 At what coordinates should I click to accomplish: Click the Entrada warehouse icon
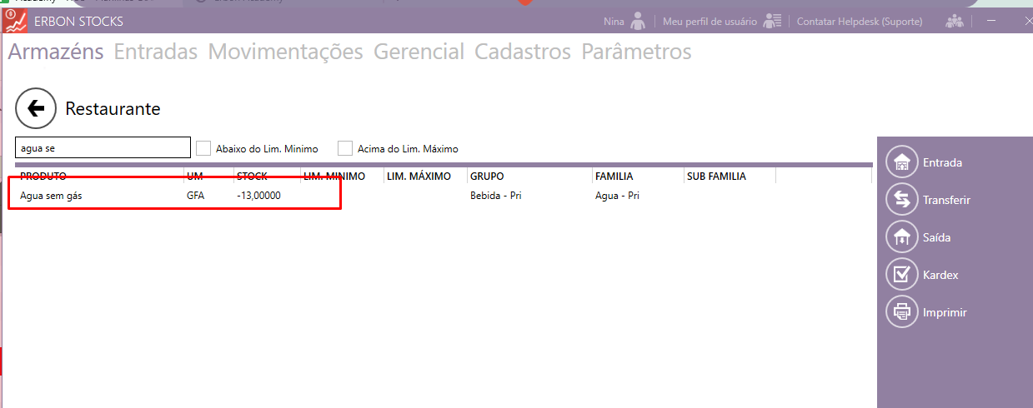tap(901, 162)
